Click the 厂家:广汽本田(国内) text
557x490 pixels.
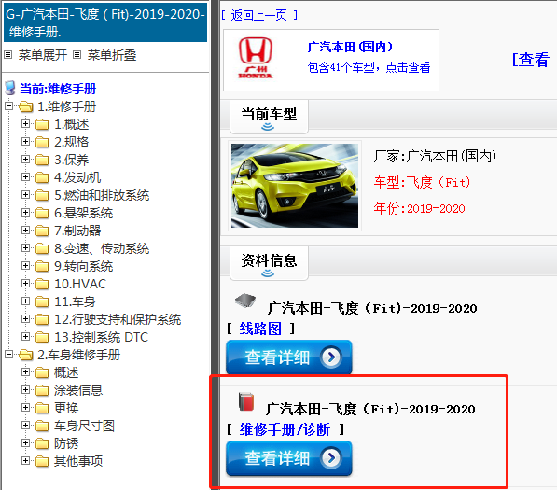pos(435,156)
